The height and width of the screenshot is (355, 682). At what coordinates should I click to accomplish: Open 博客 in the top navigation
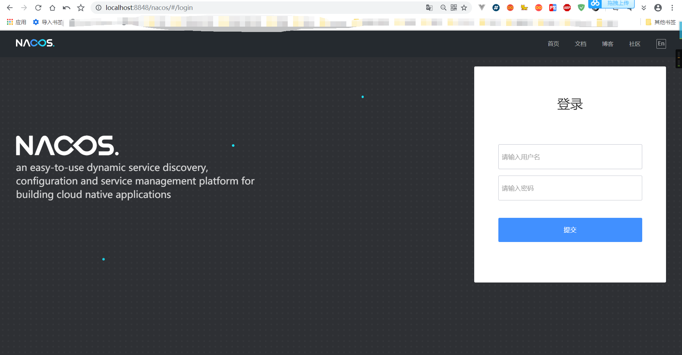coord(607,44)
